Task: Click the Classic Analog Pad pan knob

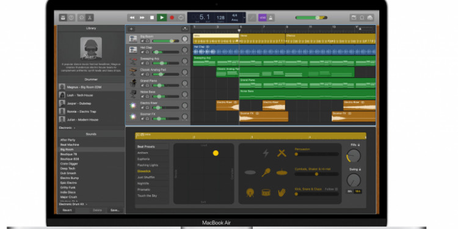Action: coord(185,73)
